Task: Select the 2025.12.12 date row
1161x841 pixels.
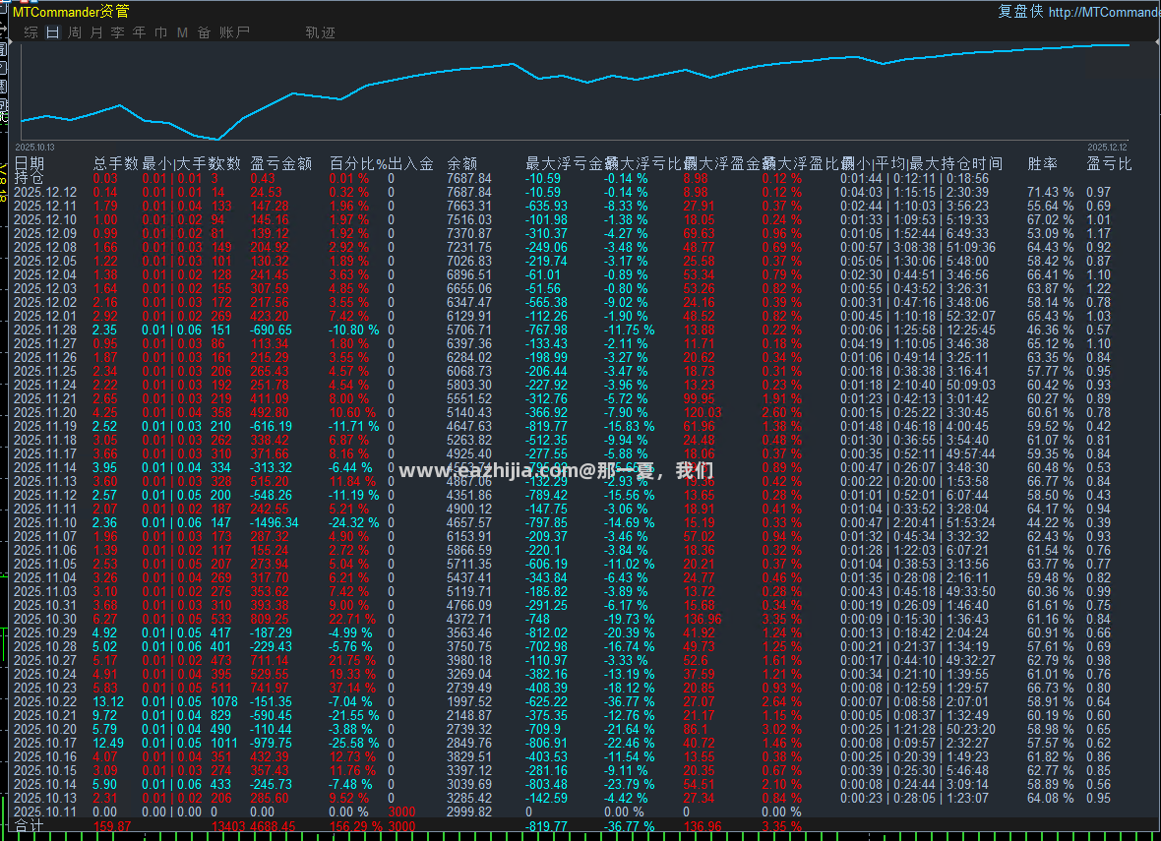Action: click(x=45, y=192)
